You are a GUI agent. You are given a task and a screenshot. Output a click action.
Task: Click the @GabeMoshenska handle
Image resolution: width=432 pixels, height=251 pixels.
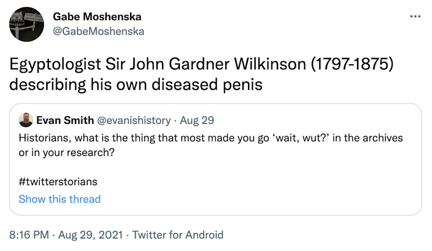pyautogui.click(x=99, y=31)
